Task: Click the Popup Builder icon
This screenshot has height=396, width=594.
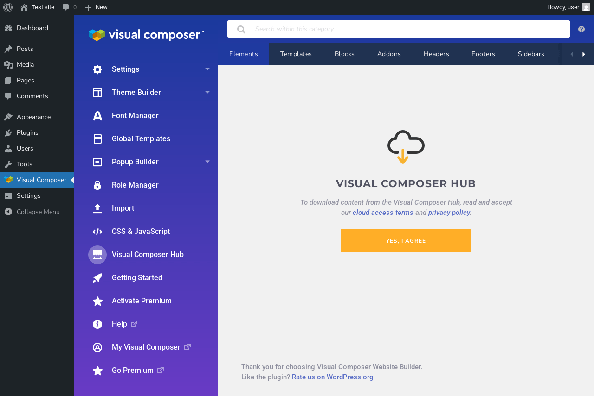Action: coord(97,162)
